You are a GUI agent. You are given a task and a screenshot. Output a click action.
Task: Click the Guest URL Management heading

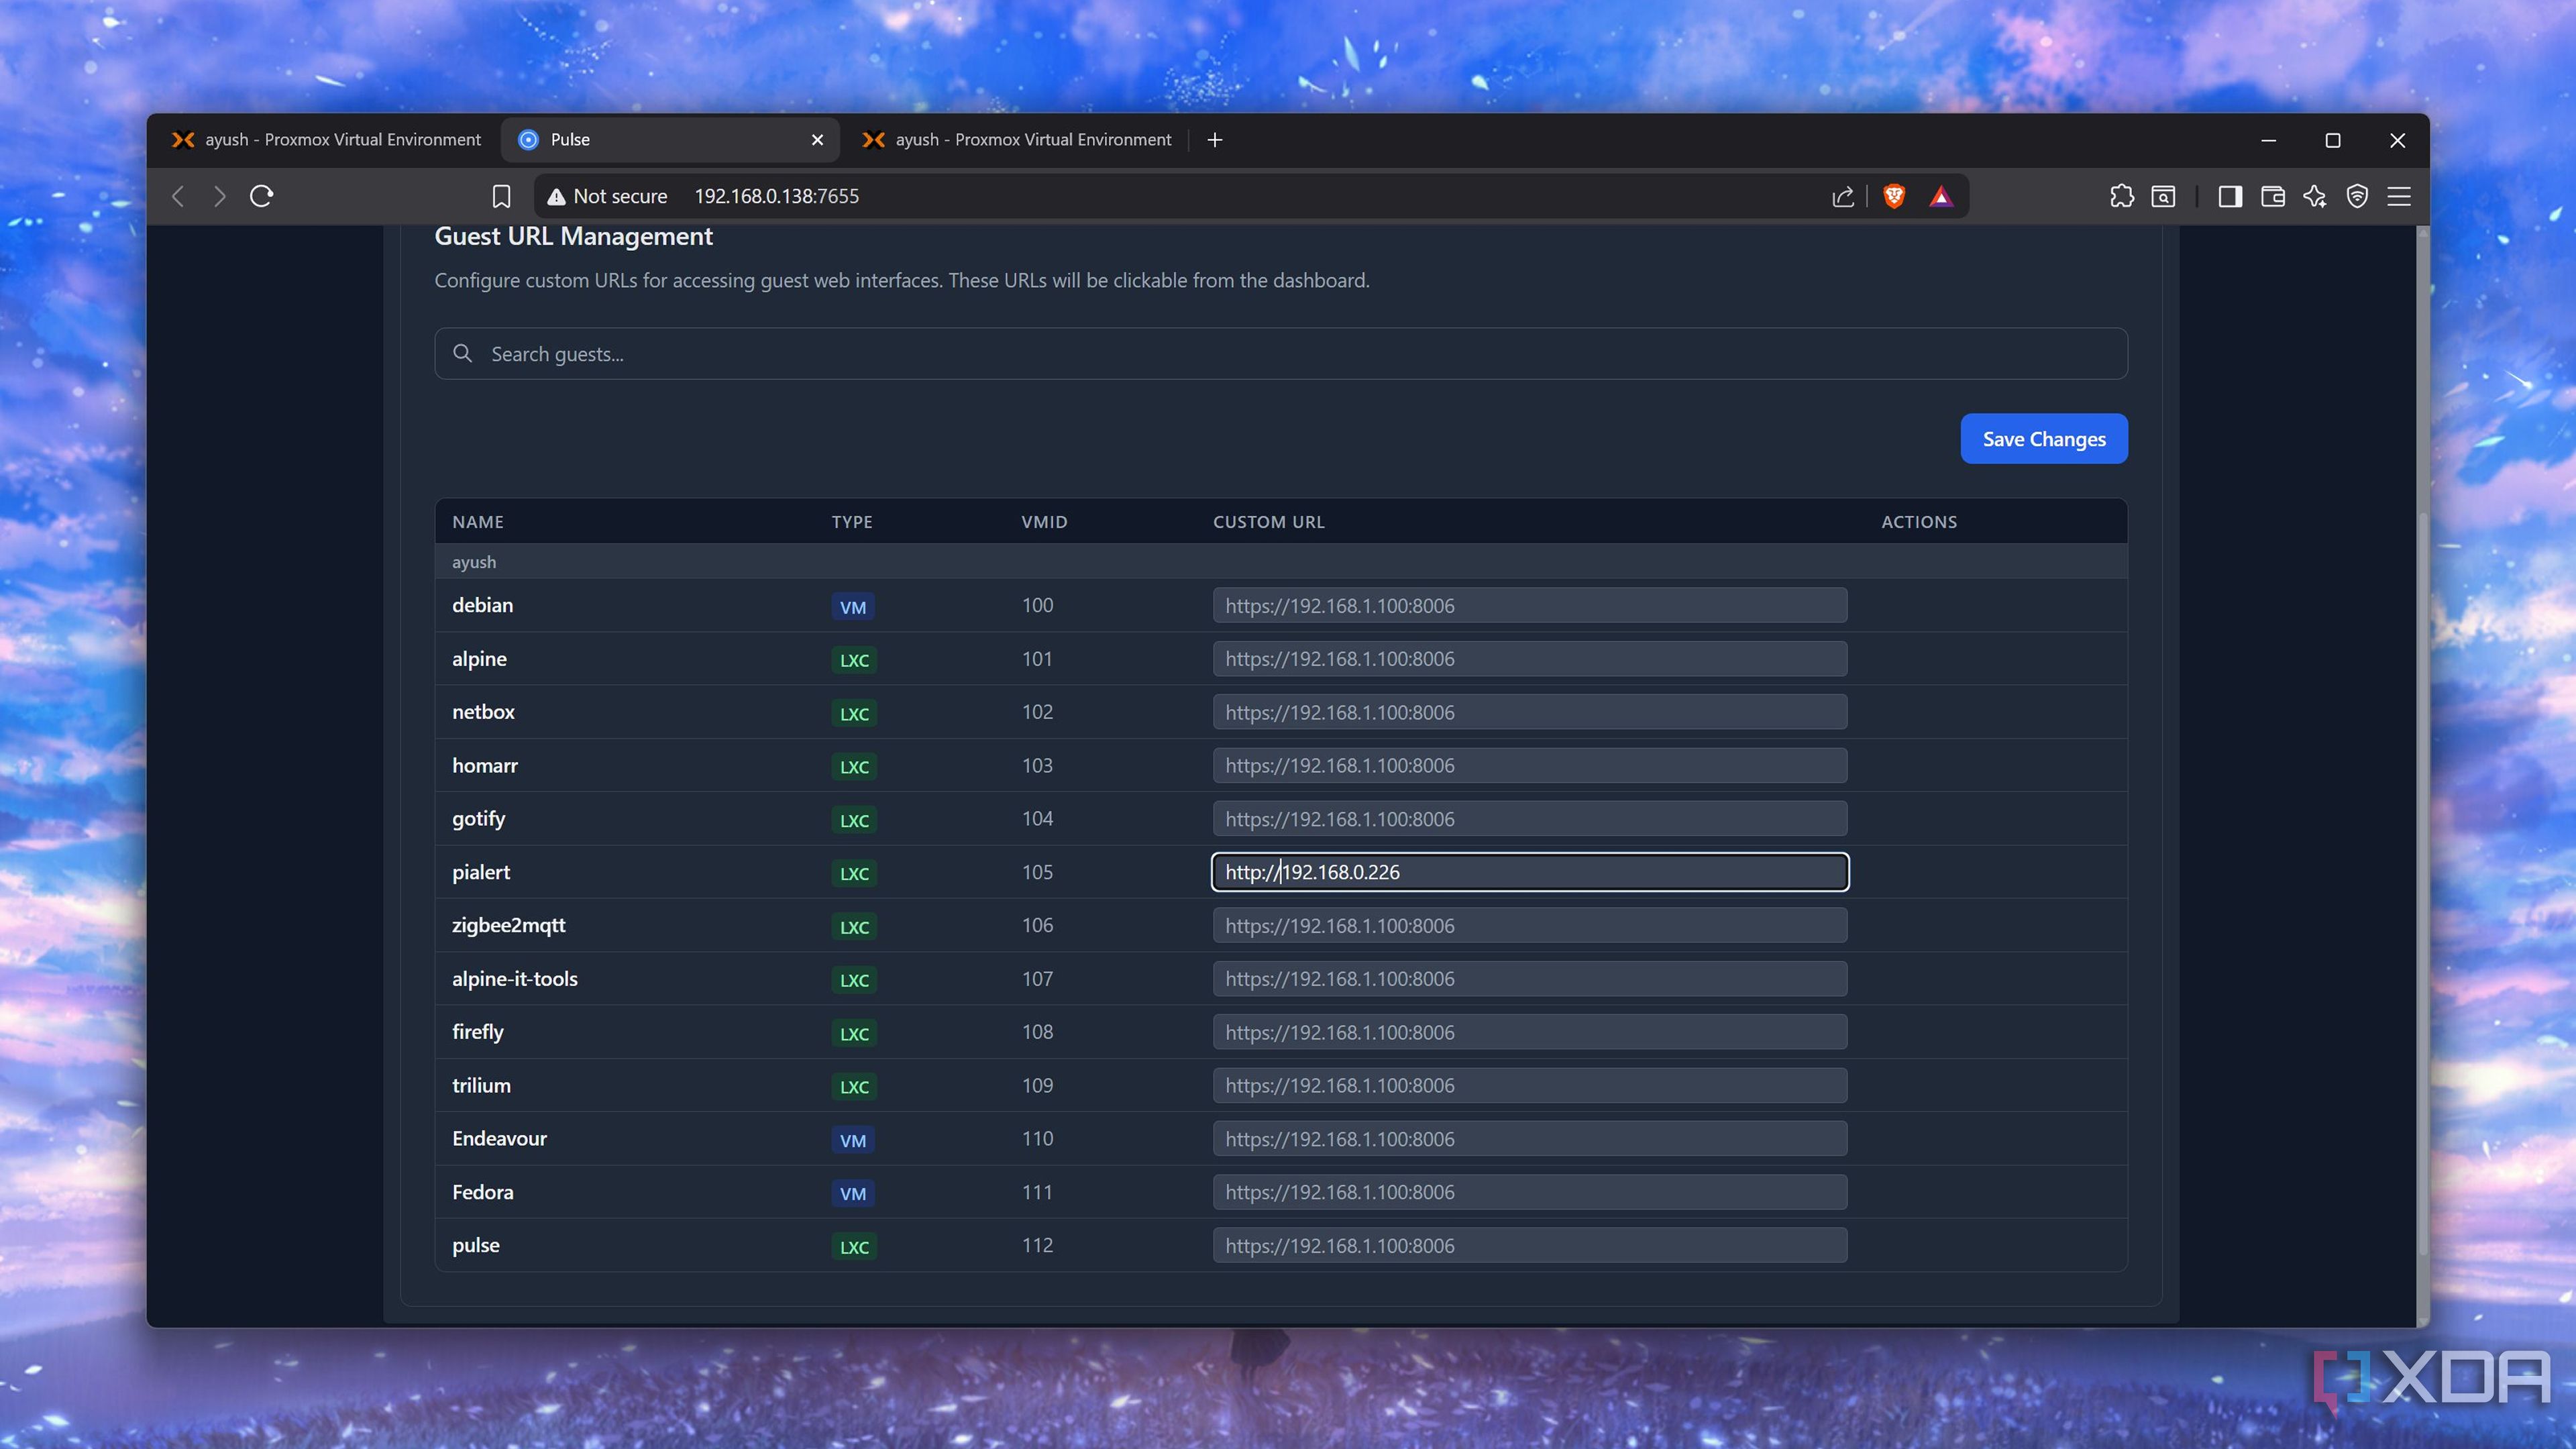[x=573, y=236]
